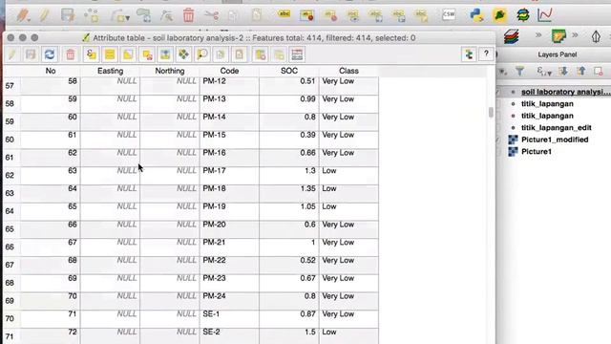
Task: Click the green puzzle plugin icon
Action: click(x=499, y=15)
